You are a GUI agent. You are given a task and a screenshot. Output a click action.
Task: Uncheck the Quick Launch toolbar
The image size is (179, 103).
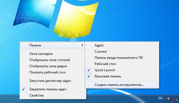pos(122,70)
